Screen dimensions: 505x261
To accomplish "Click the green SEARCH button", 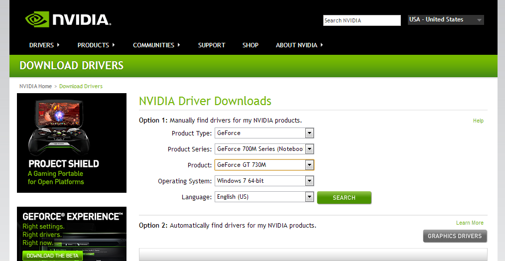I will click(x=344, y=198).
